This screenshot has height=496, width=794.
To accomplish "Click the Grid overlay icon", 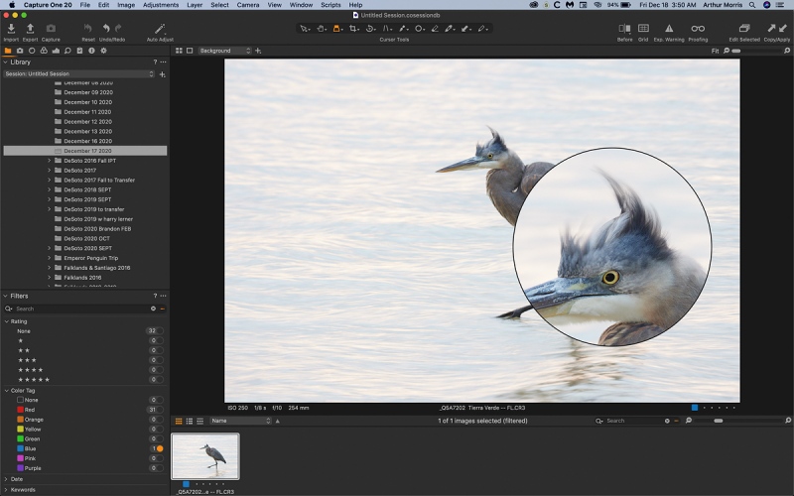I will (x=643, y=29).
